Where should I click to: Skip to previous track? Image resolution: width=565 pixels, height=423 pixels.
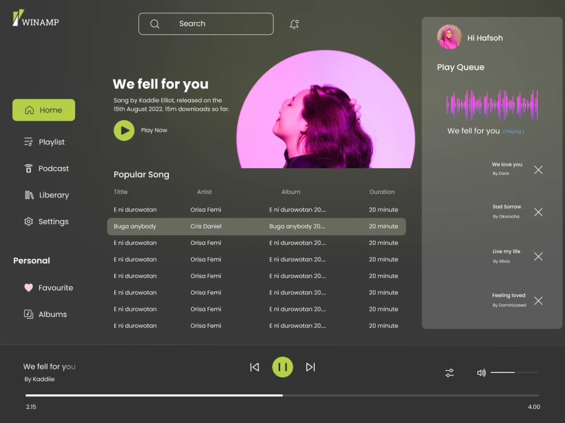tap(254, 367)
